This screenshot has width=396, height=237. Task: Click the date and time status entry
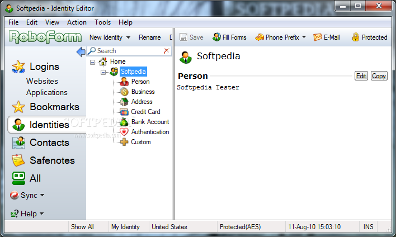(314, 227)
